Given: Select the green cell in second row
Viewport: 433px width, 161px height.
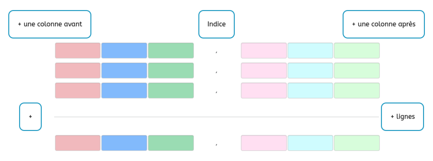Looking at the screenshot, I should point(171,71).
